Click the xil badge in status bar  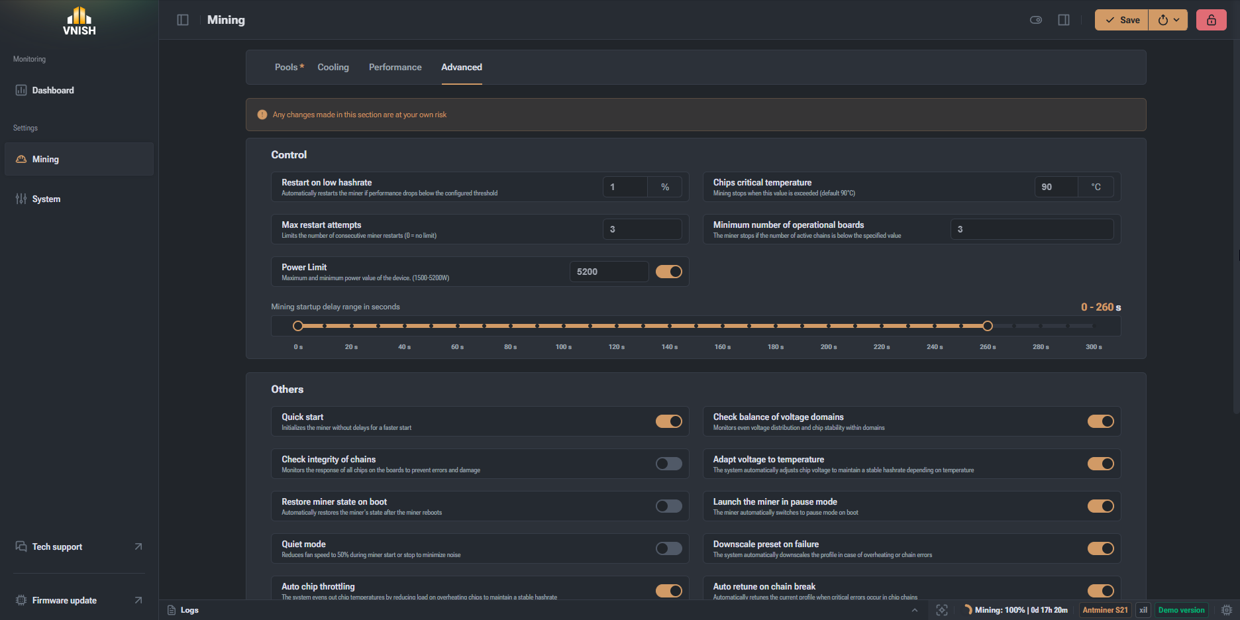[x=1143, y=610]
